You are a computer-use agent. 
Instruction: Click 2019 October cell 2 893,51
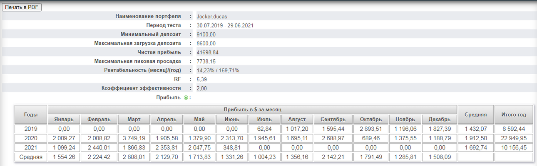pyautogui.click(x=371, y=129)
